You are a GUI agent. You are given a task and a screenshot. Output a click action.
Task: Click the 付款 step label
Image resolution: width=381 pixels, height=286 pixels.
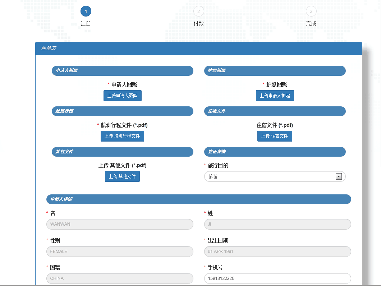(198, 24)
